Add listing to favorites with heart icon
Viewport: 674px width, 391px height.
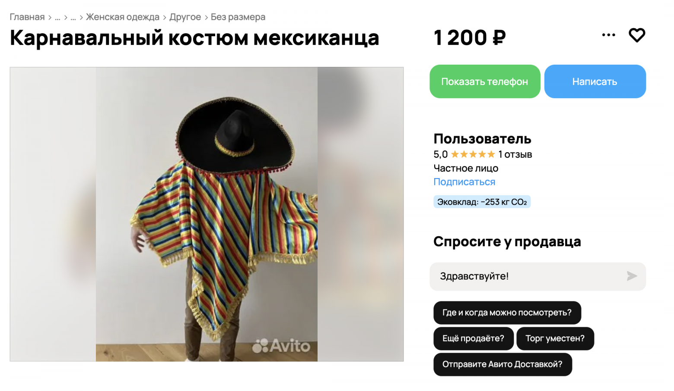pos(636,35)
